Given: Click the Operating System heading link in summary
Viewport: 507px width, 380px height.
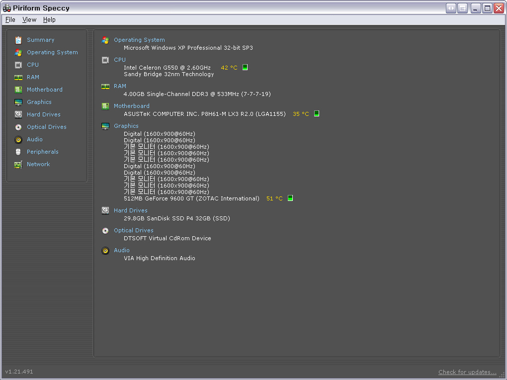Looking at the screenshot, I should [139, 40].
